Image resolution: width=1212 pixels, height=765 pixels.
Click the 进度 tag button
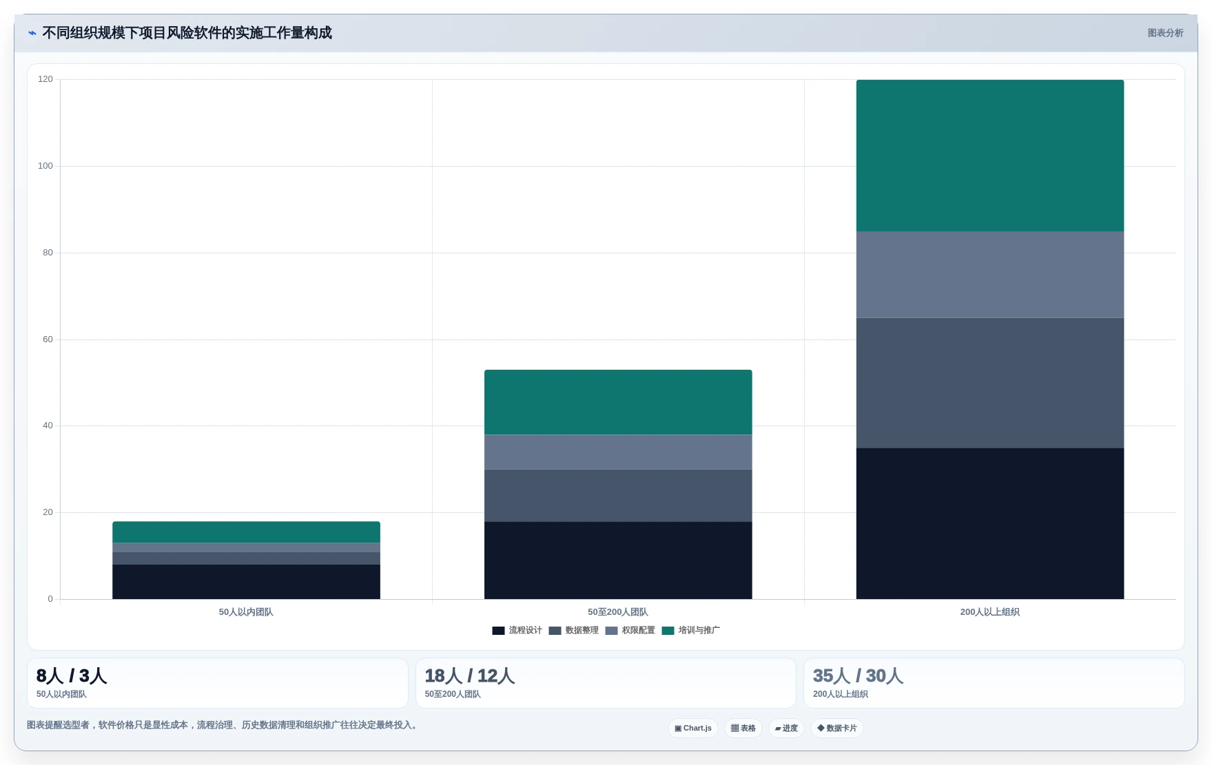click(x=786, y=728)
